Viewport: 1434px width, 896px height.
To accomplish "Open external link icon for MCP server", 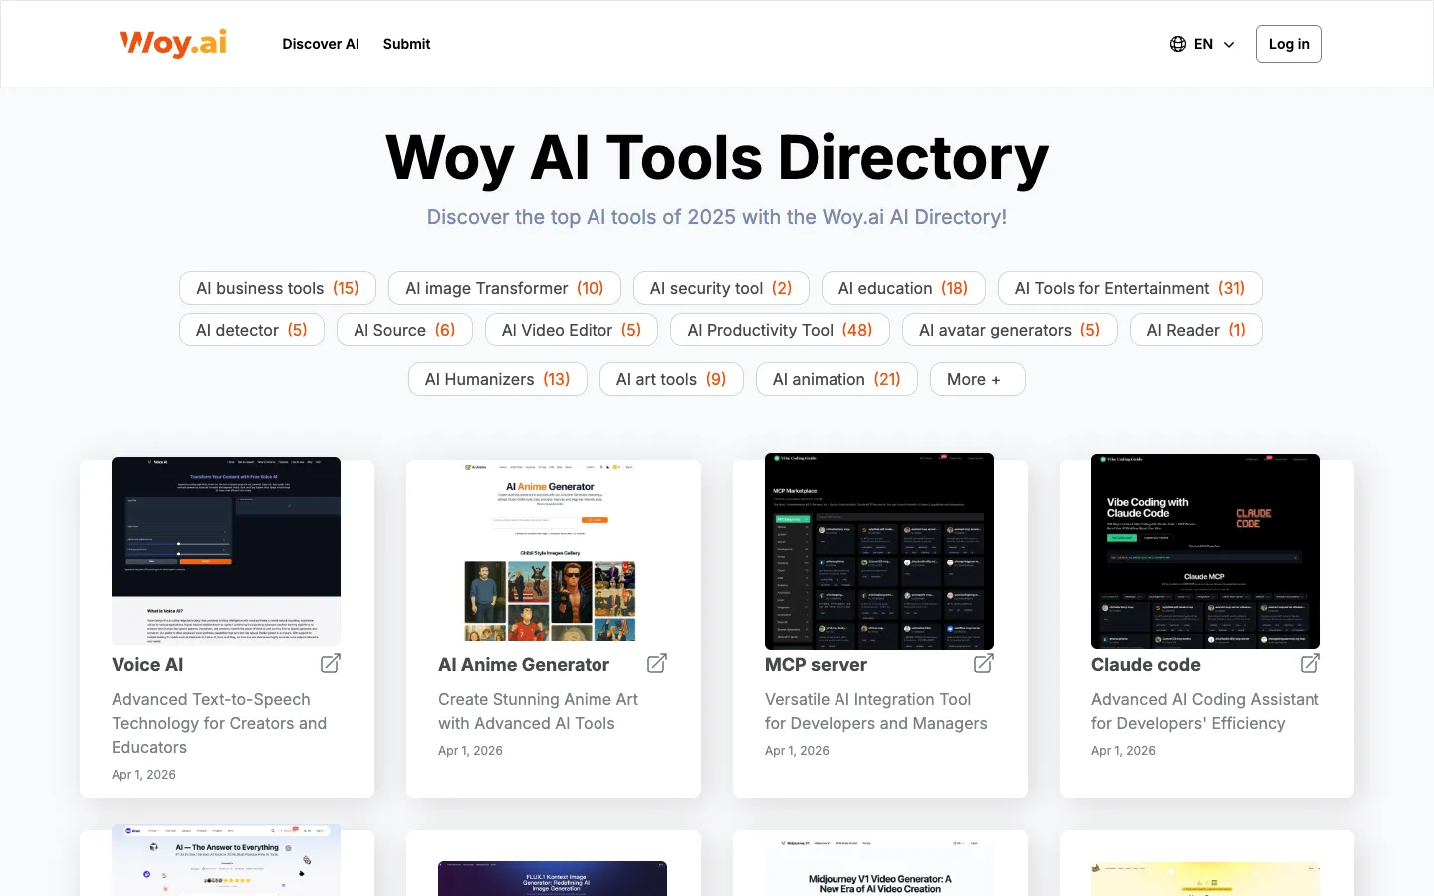I will pyautogui.click(x=984, y=663).
